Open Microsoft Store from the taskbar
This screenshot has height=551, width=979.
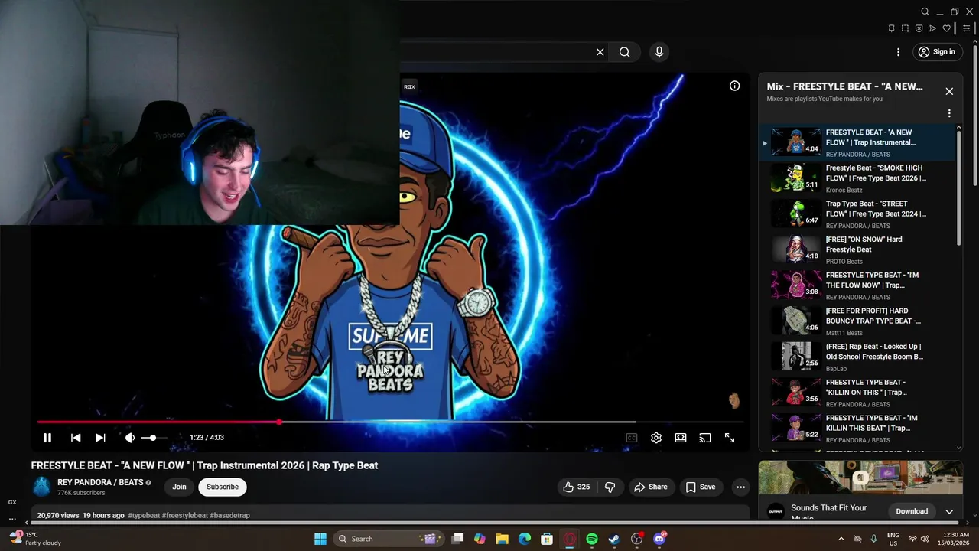tap(547, 539)
